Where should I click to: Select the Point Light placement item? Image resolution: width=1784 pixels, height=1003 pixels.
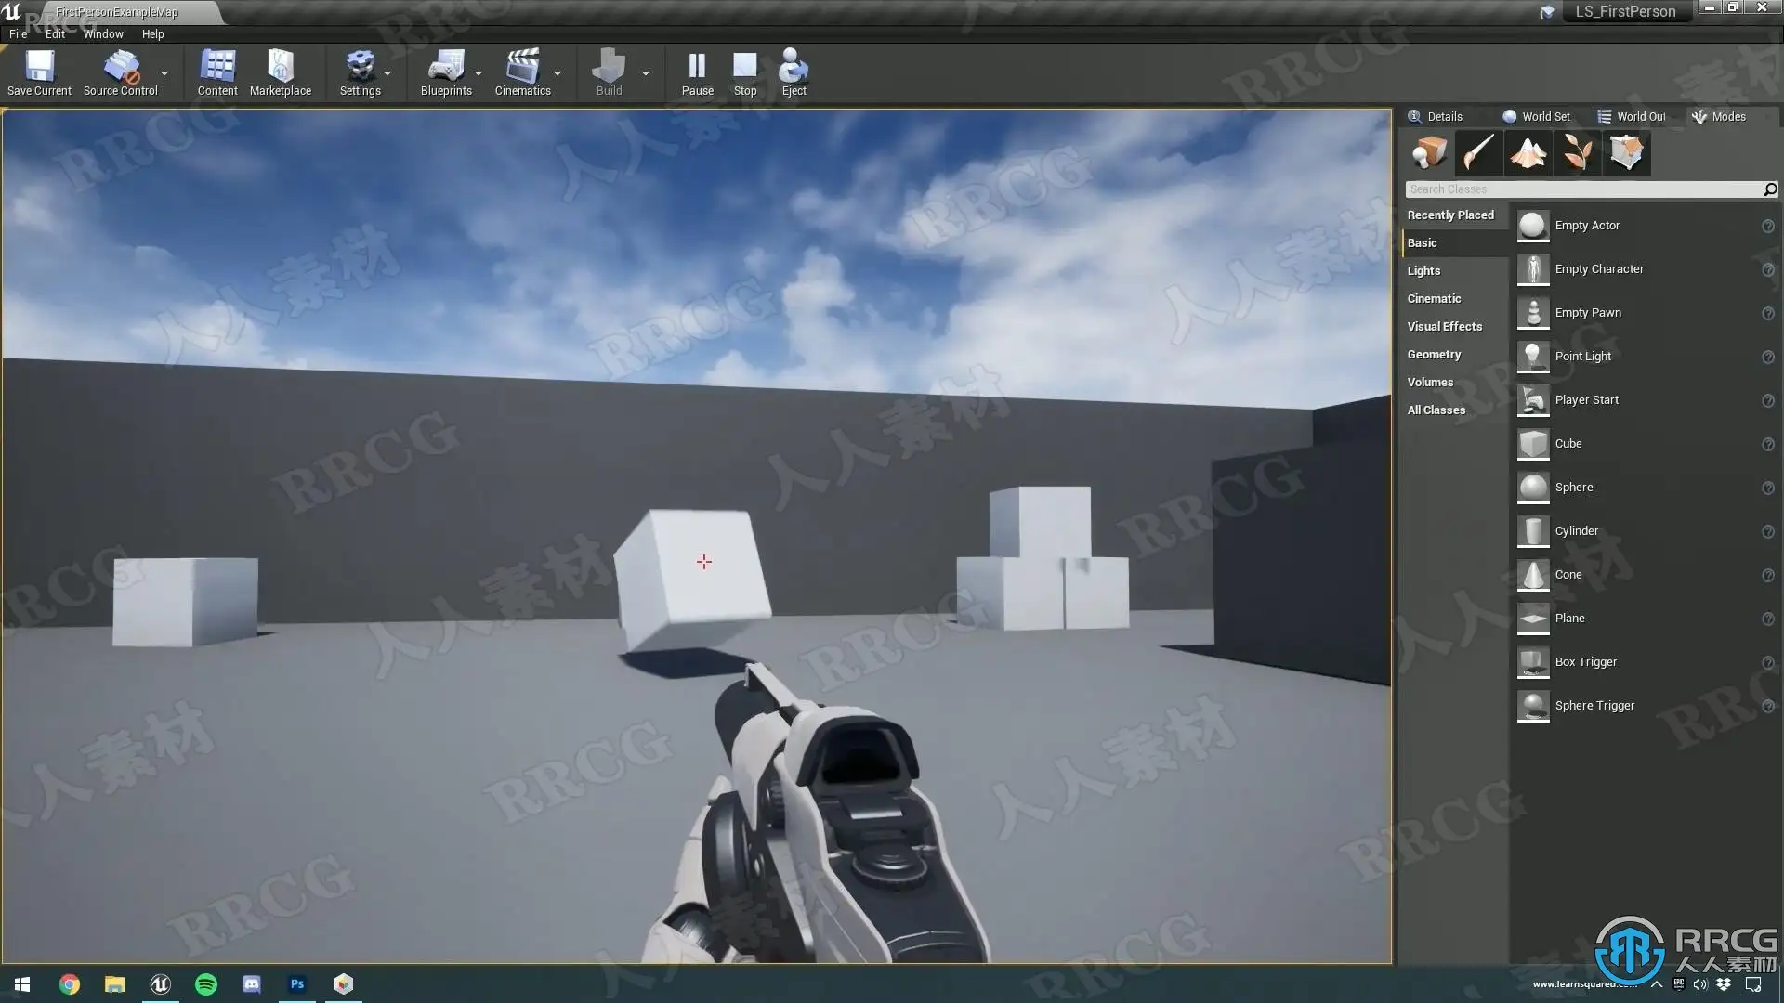(1583, 357)
